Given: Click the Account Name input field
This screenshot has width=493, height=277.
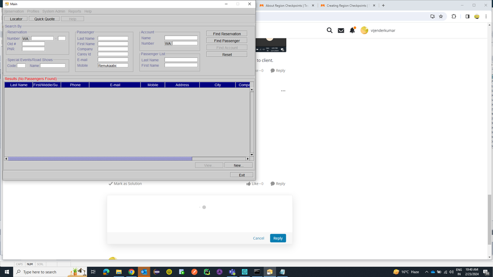Looking at the screenshot, I should pyautogui.click(x=181, y=37).
